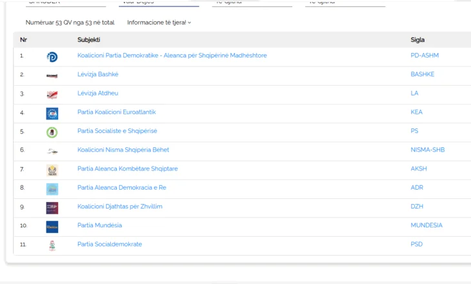Click the AKSH party logo icon
The height and width of the screenshot is (284, 471).
click(52, 170)
